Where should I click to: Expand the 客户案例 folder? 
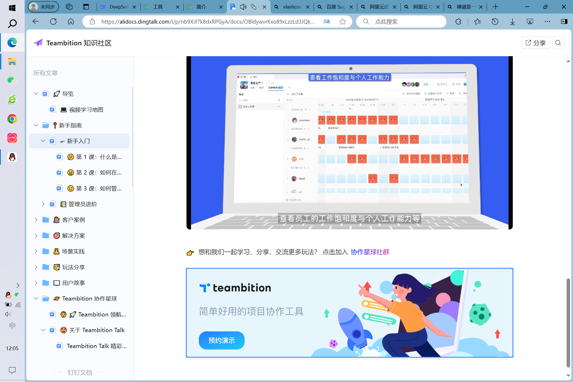36,220
